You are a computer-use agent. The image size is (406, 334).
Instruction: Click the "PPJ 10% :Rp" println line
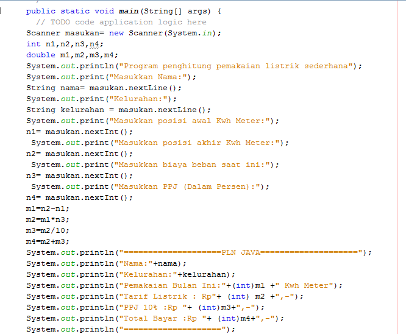[145, 308]
